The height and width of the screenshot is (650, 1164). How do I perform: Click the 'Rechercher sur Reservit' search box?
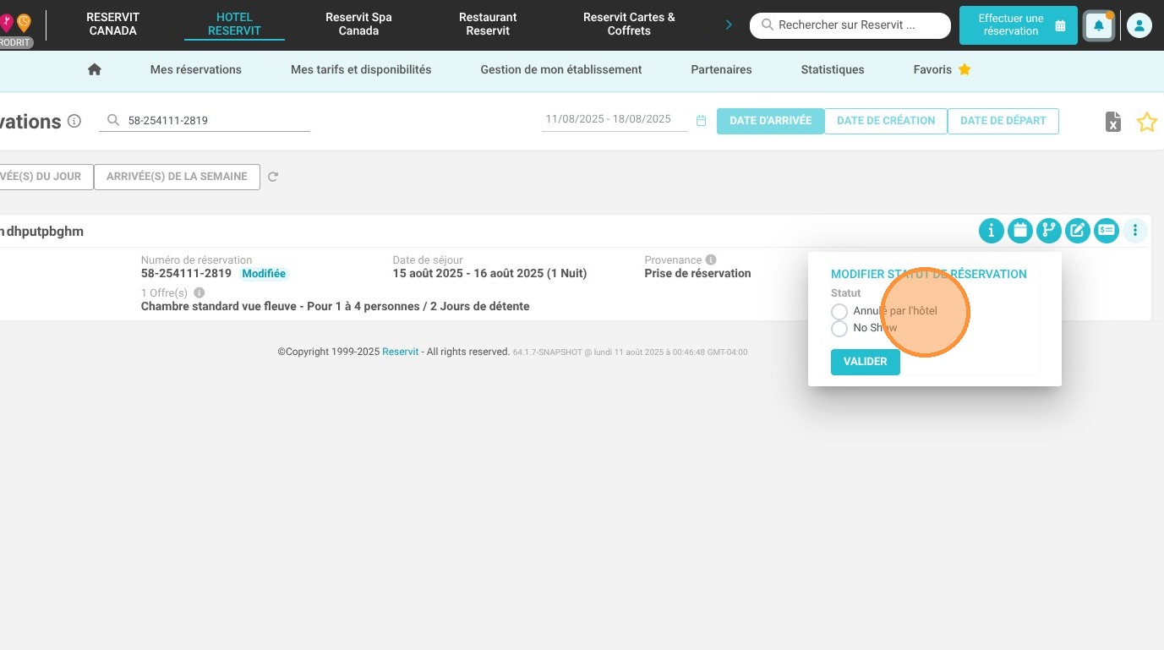click(850, 25)
